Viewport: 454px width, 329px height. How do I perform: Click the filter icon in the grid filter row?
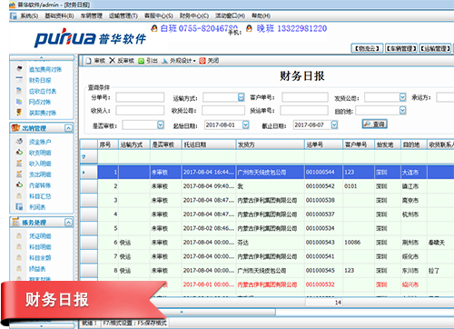click(x=84, y=156)
